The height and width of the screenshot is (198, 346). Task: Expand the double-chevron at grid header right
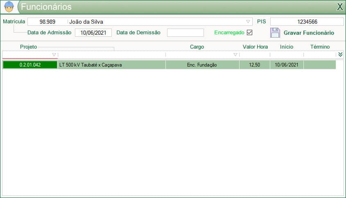point(340,55)
